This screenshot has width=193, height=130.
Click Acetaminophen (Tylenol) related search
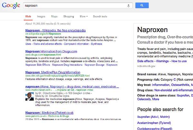click(x=154, y=123)
